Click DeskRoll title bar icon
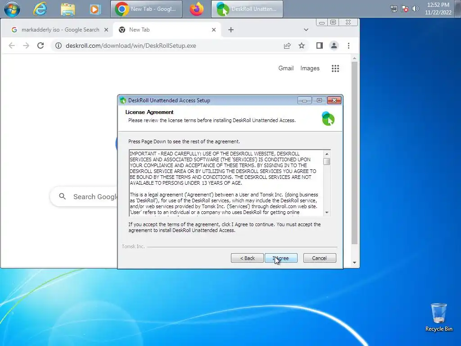Screen dimensions: 461x346 click(123, 100)
